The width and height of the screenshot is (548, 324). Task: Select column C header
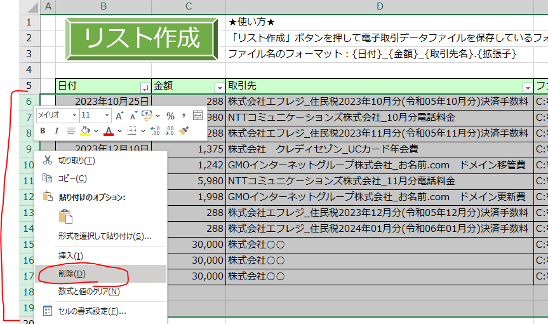[189, 6]
